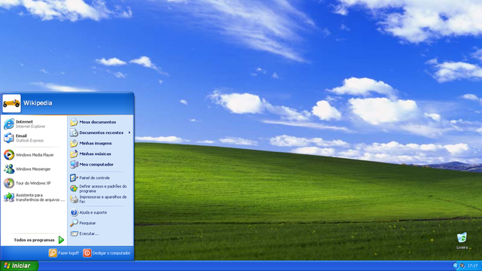Click the 17:17 taskbar clock

point(473,266)
